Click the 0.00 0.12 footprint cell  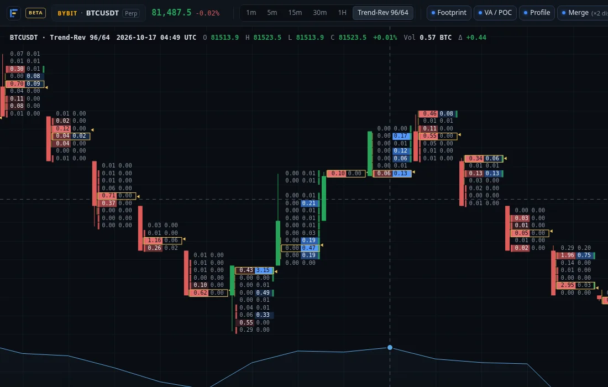(392, 151)
